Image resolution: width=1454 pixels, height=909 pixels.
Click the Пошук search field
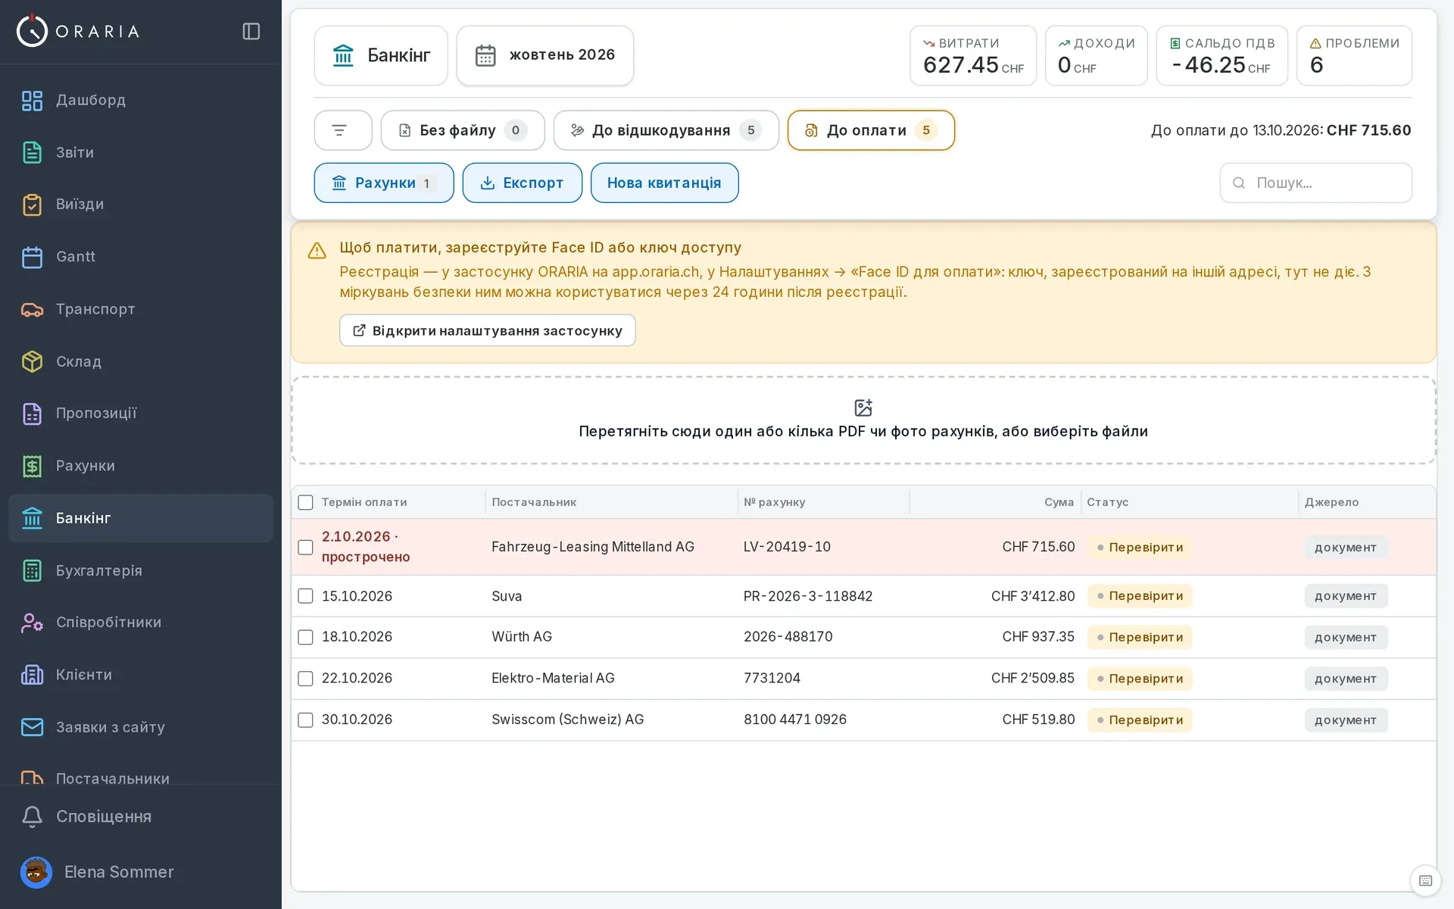pos(1315,183)
